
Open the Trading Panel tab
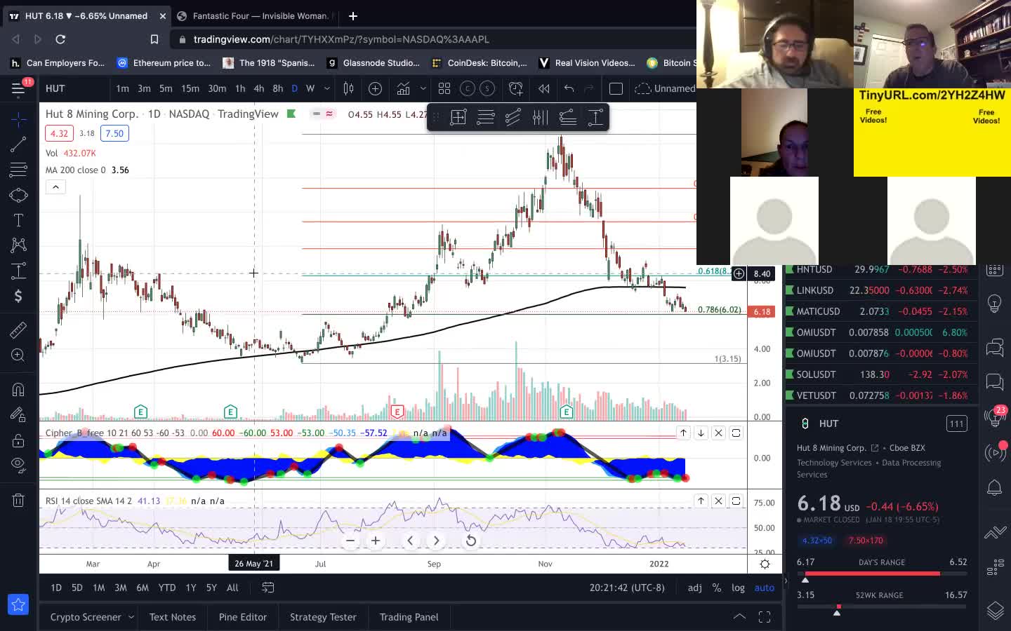tap(409, 617)
